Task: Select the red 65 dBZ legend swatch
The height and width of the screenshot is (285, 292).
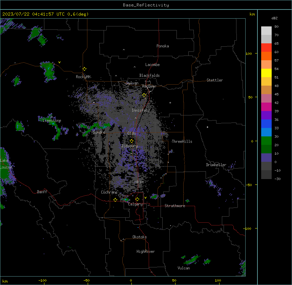Action: tap(266, 47)
